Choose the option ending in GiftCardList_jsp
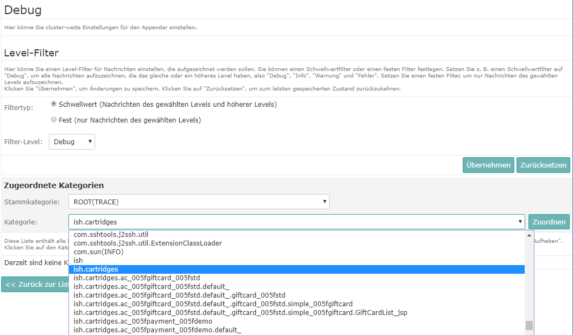 [240, 312]
